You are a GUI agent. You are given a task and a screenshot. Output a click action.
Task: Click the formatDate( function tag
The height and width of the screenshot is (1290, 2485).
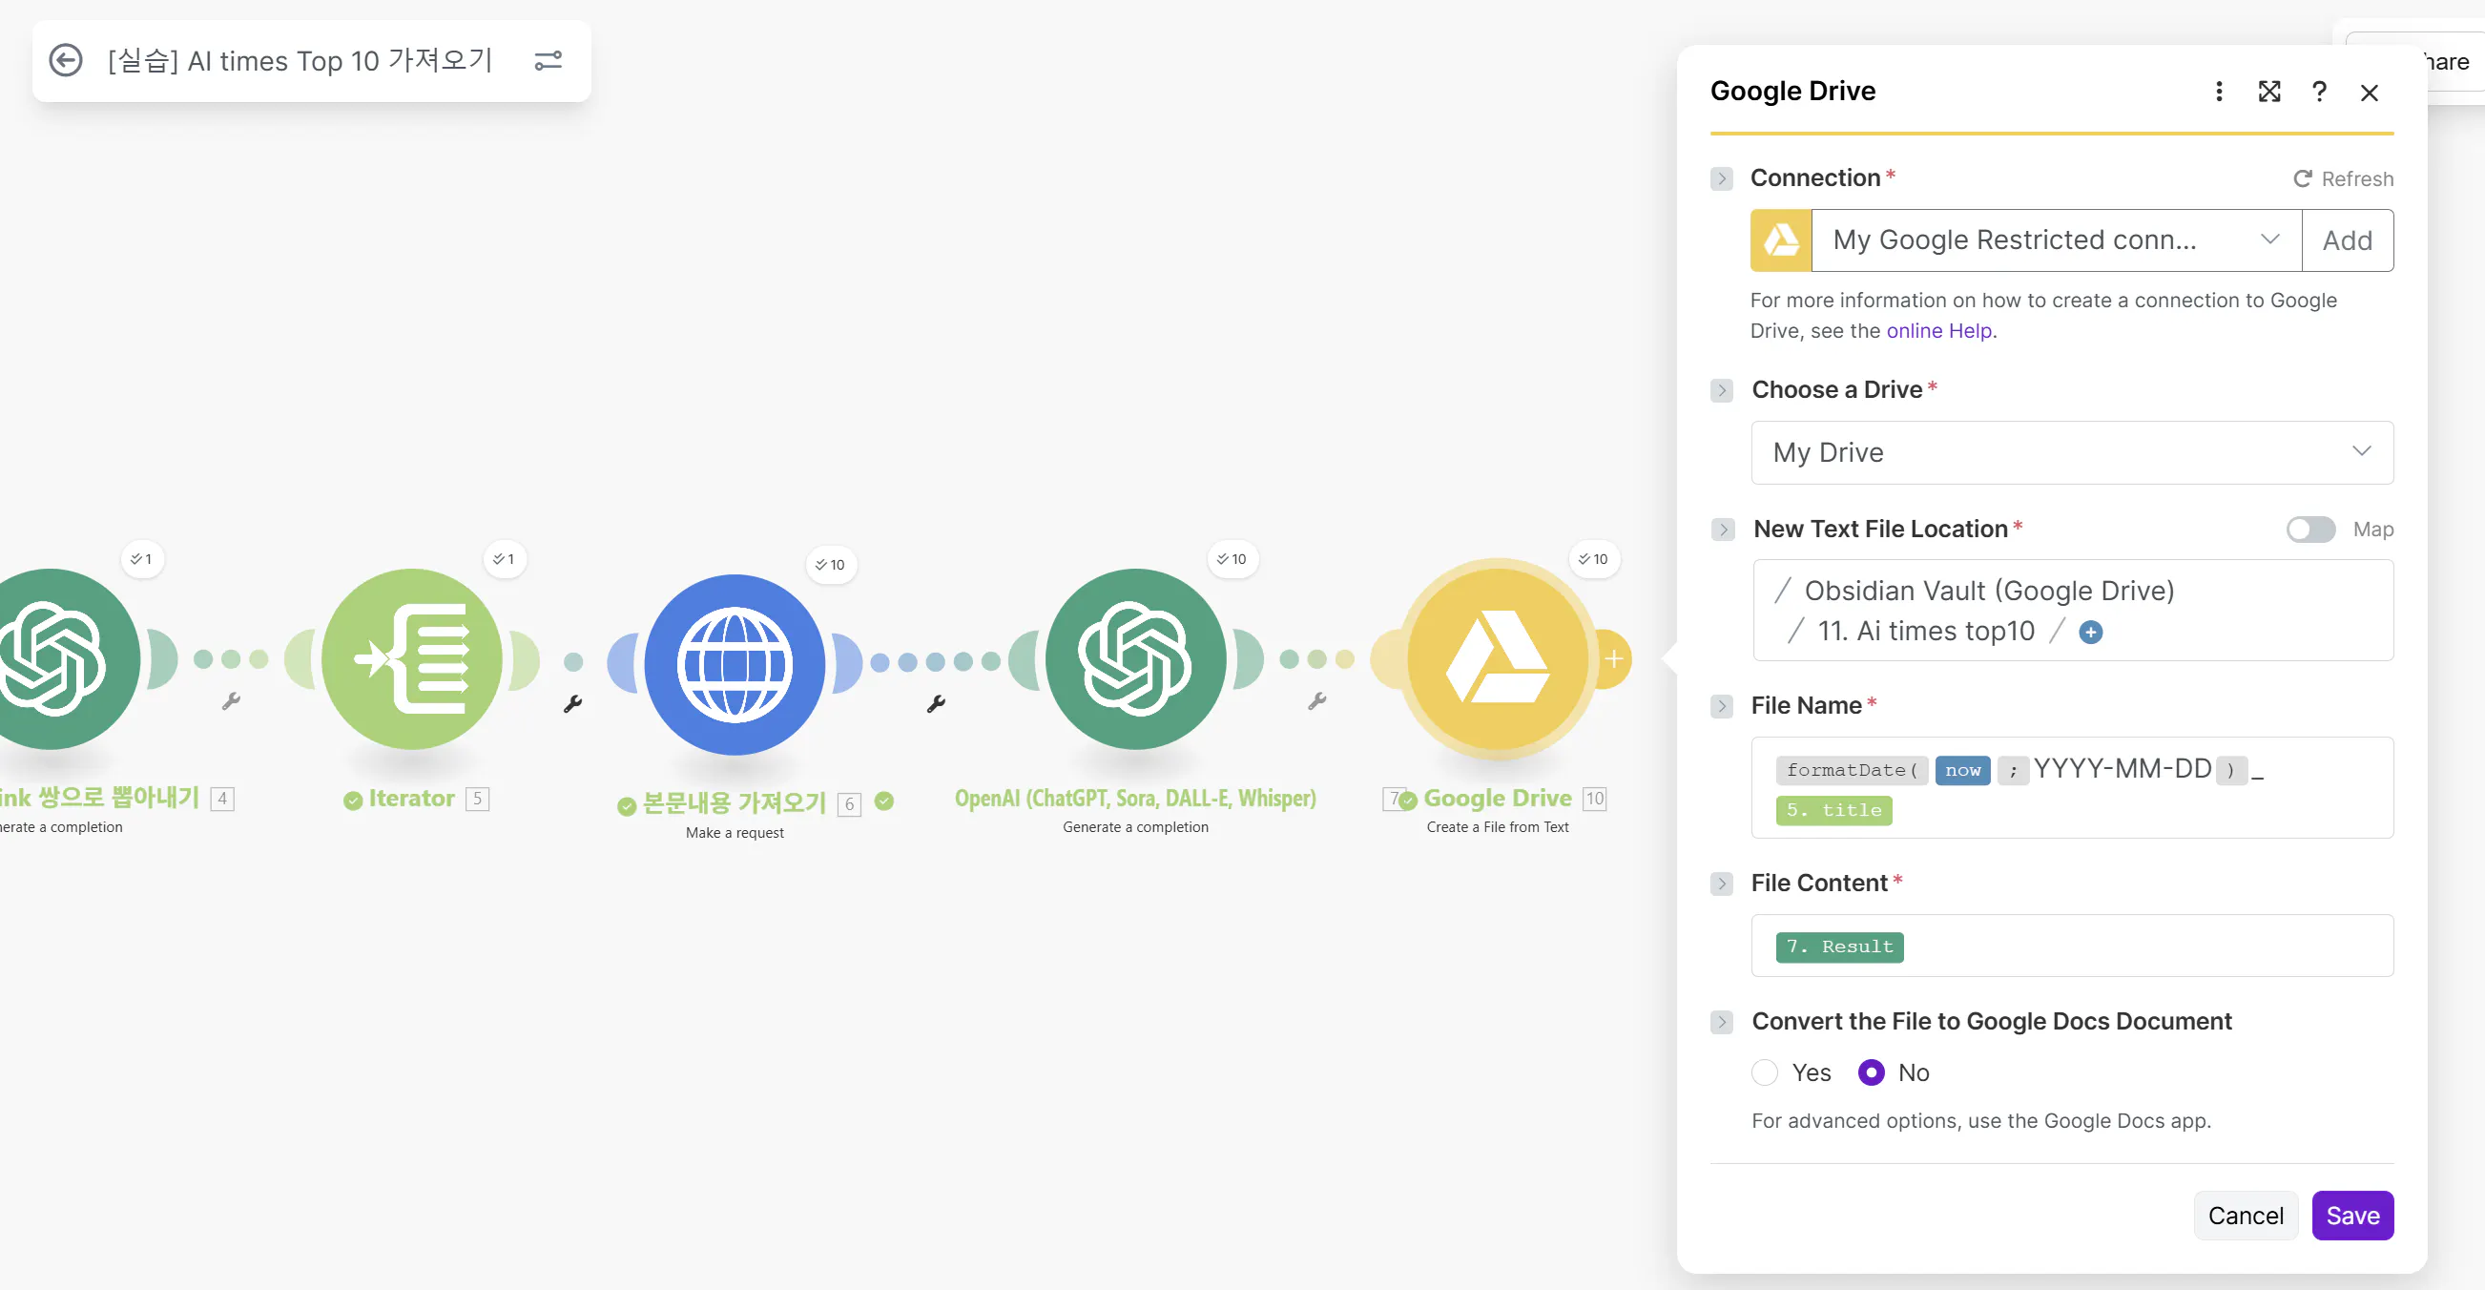(1852, 770)
